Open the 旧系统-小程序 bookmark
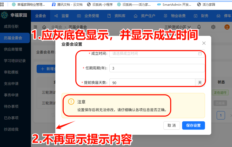The image size is (232, 147). pos(100,5)
